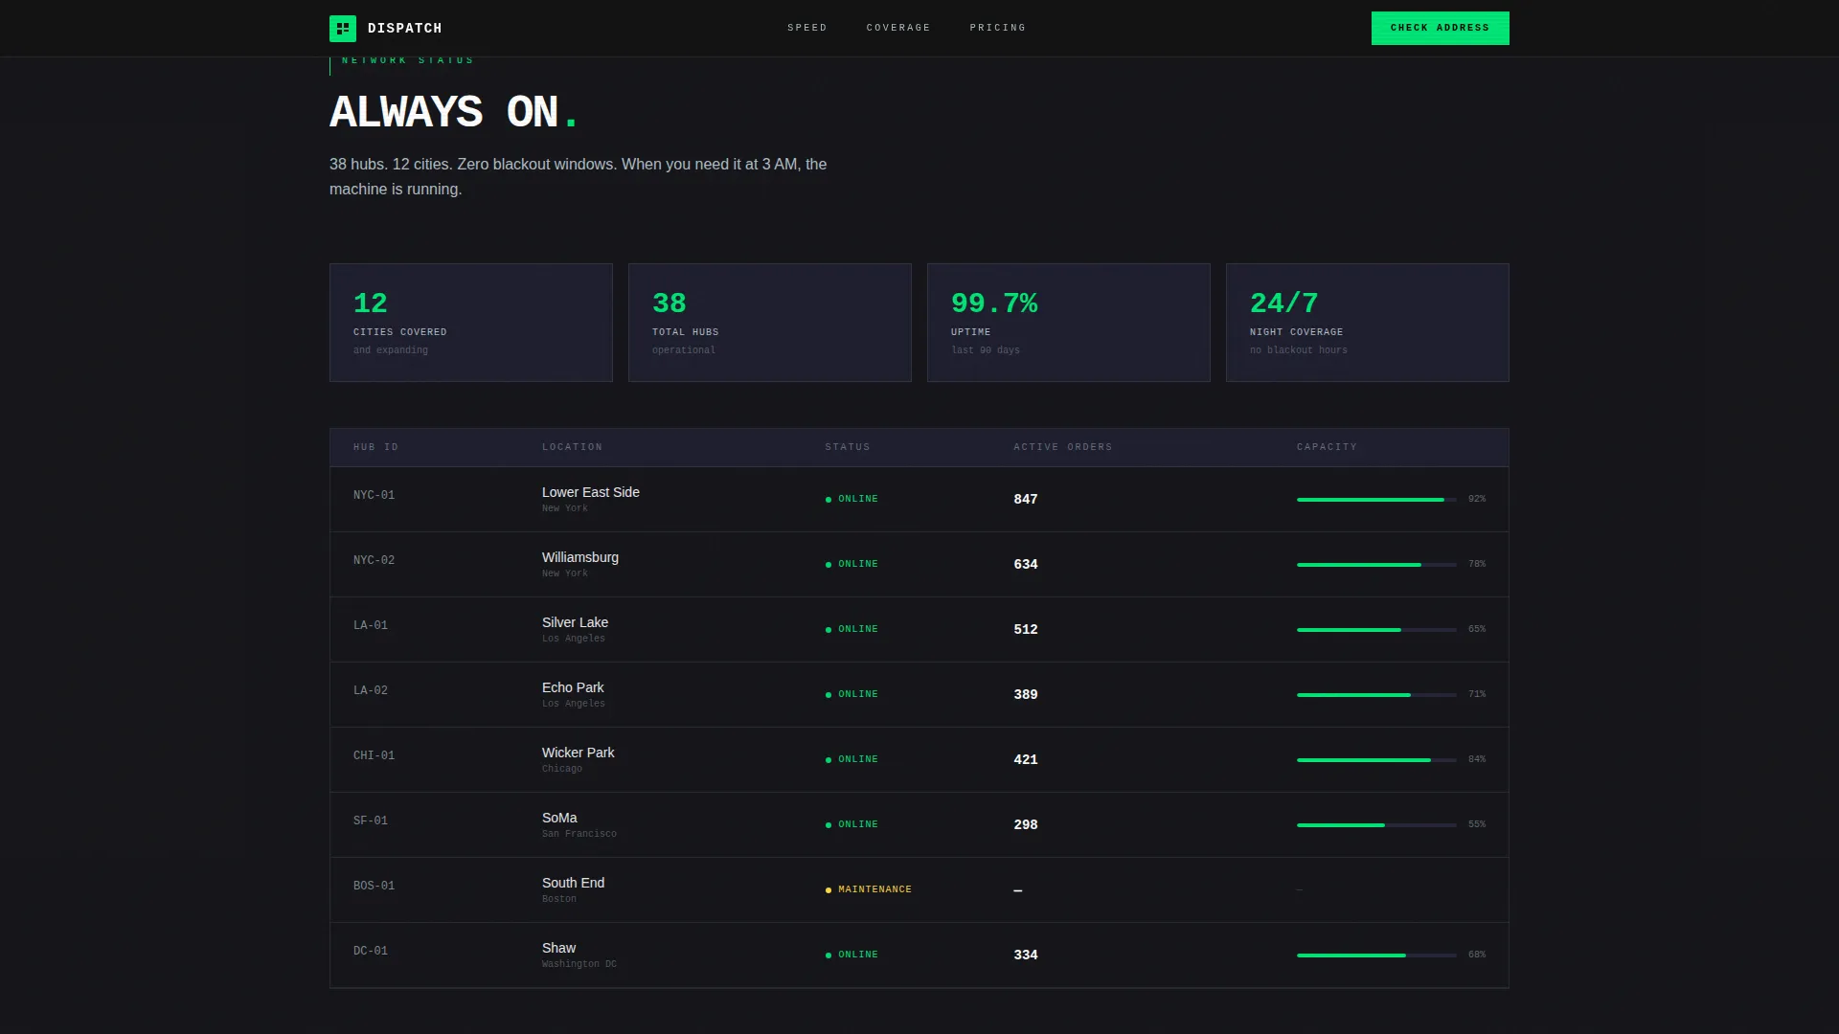Open the Coverage nav item
The width and height of the screenshot is (1839, 1034).
tap(898, 28)
